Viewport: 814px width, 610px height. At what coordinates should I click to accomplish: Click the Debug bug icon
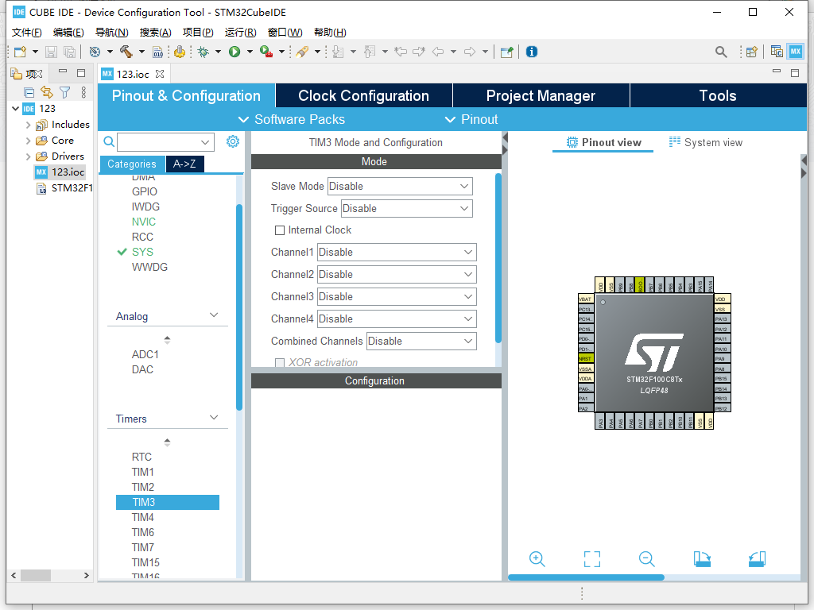click(203, 52)
